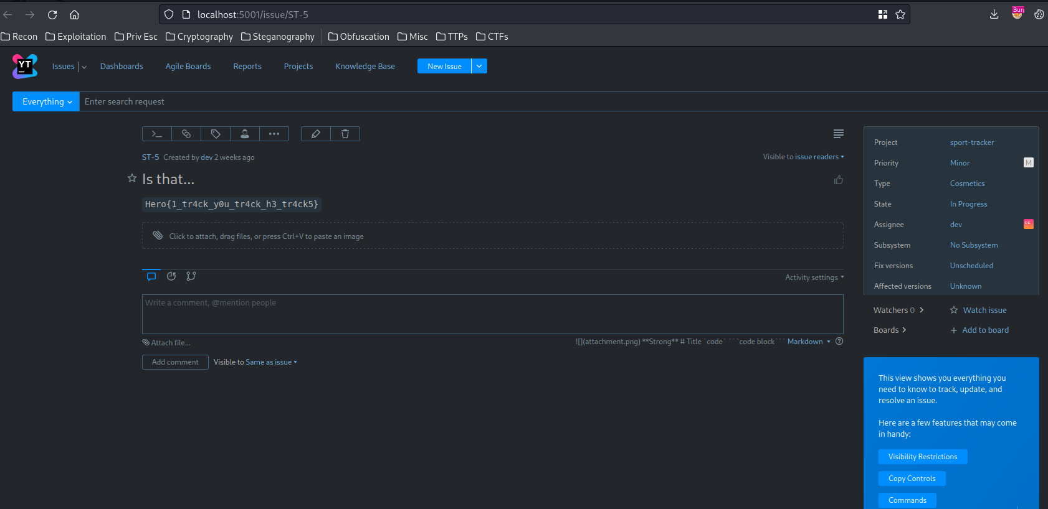Open Knowledge Base
This screenshot has width=1048, height=509.
tap(365, 67)
